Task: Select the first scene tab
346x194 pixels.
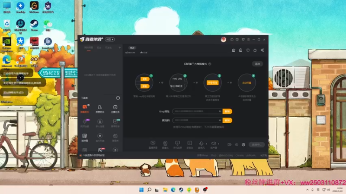Action: point(89,48)
